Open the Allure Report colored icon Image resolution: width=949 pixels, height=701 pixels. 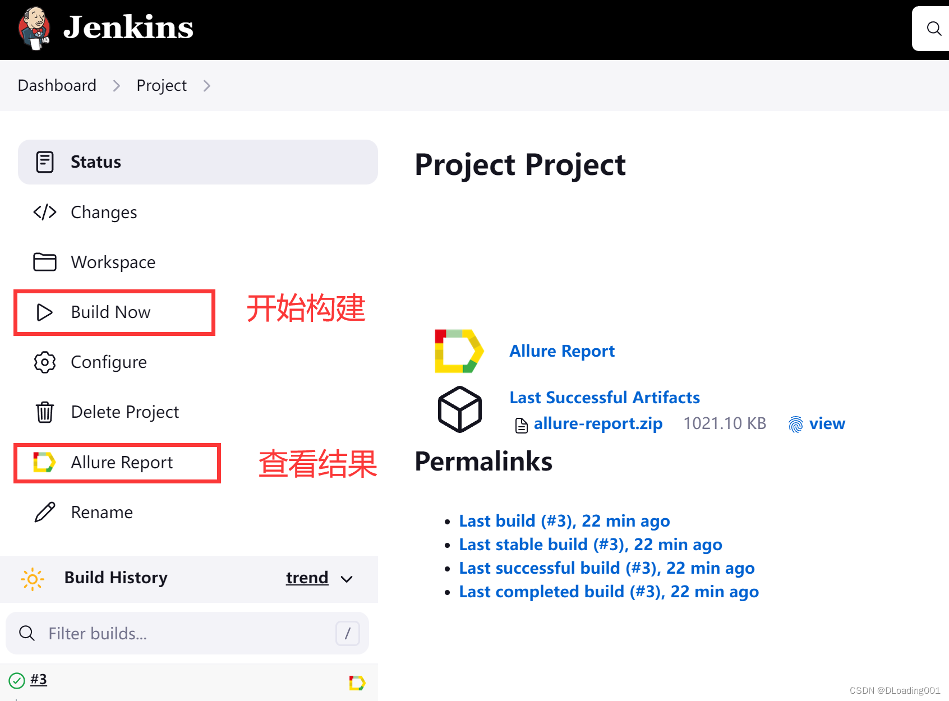[x=45, y=462]
